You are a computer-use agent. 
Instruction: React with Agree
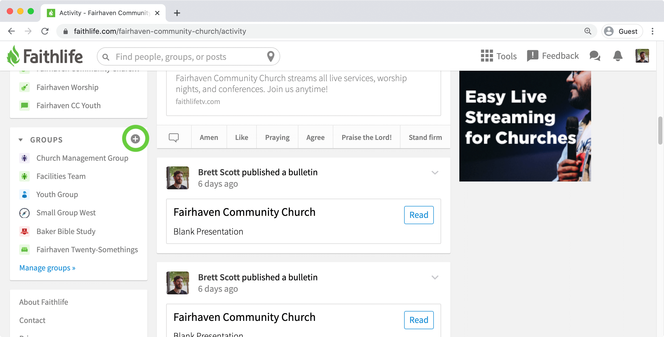[x=315, y=137]
